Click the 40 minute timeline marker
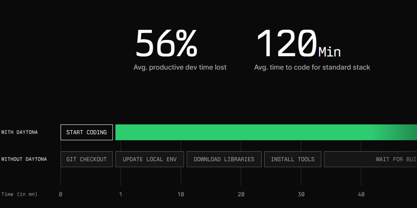The height and width of the screenshot is (208, 417). 361,194
